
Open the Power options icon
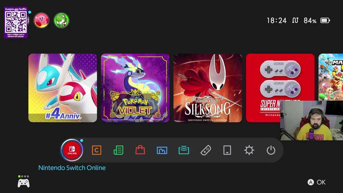[271, 150]
